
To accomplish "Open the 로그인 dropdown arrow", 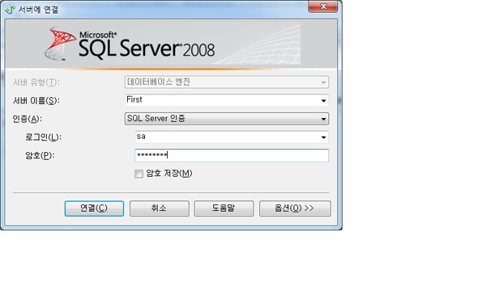I will [323, 137].
